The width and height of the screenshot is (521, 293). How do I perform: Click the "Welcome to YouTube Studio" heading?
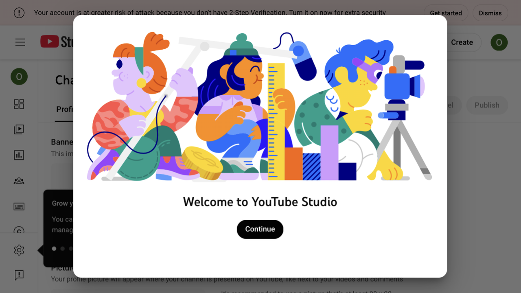click(x=260, y=202)
